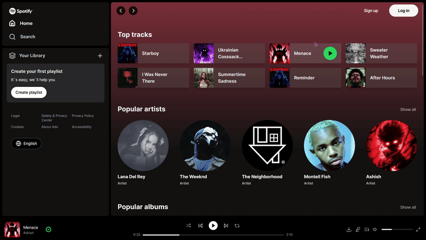Screen dimensions: 426x240
Task: Open Safety & Privacy Center link
Action: [54, 118]
